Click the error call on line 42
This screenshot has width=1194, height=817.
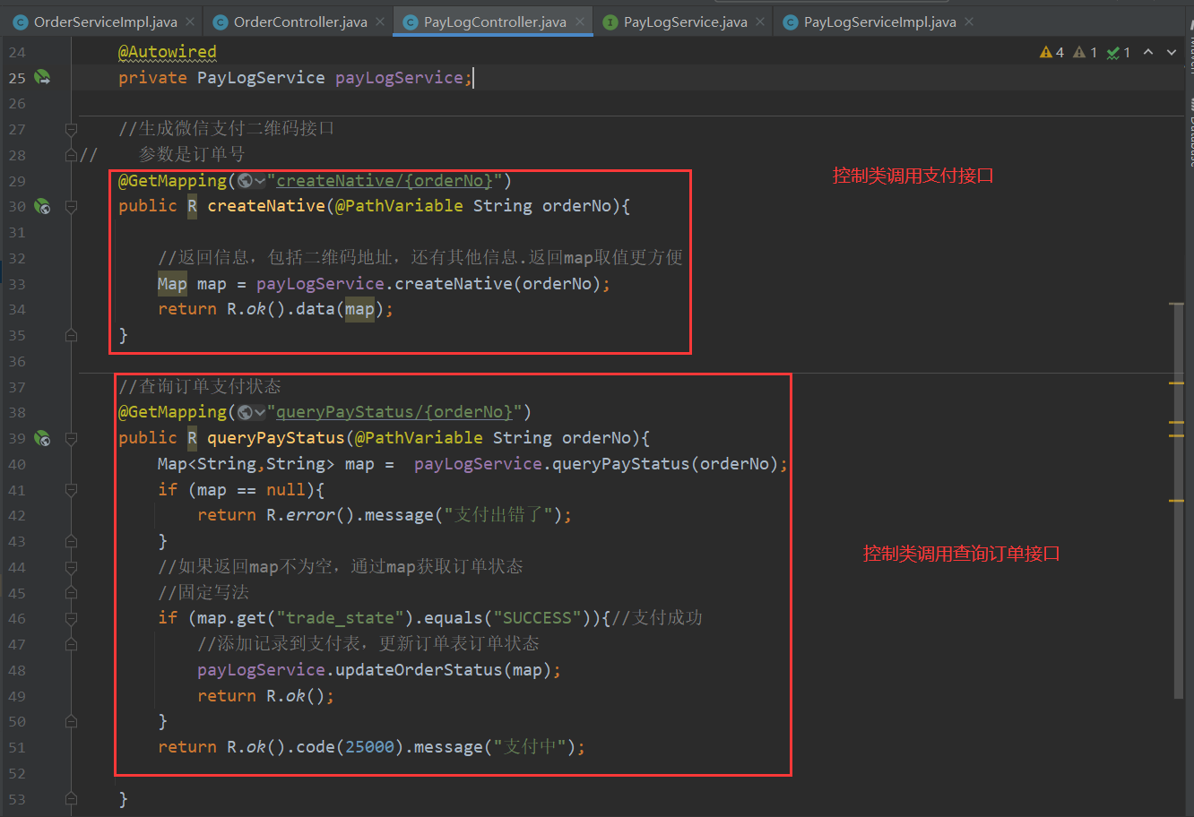[x=310, y=515]
